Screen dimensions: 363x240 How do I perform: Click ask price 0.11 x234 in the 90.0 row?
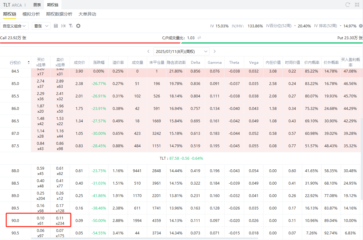[60, 221]
